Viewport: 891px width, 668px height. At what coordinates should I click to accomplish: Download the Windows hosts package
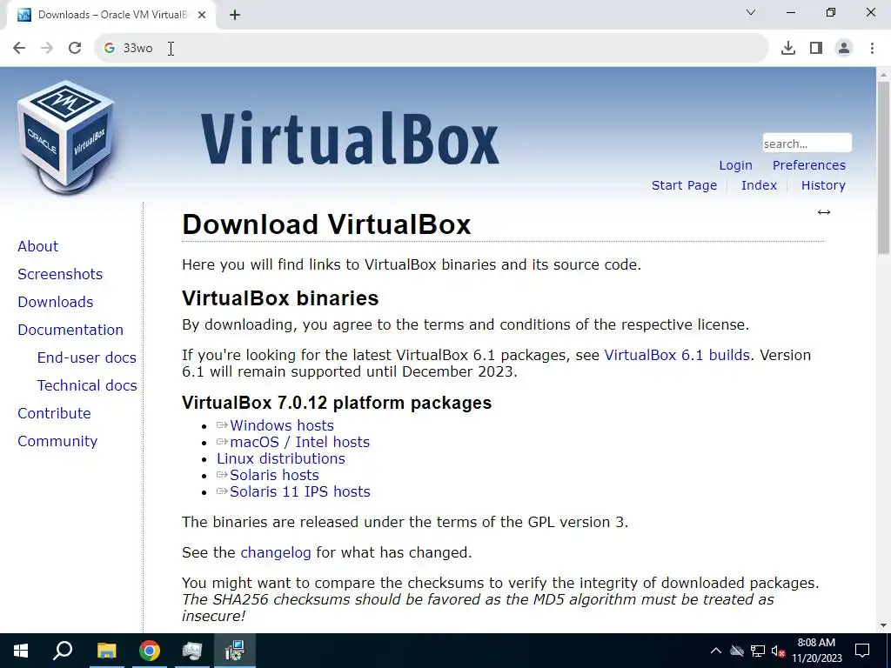click(x=281, y=425)
